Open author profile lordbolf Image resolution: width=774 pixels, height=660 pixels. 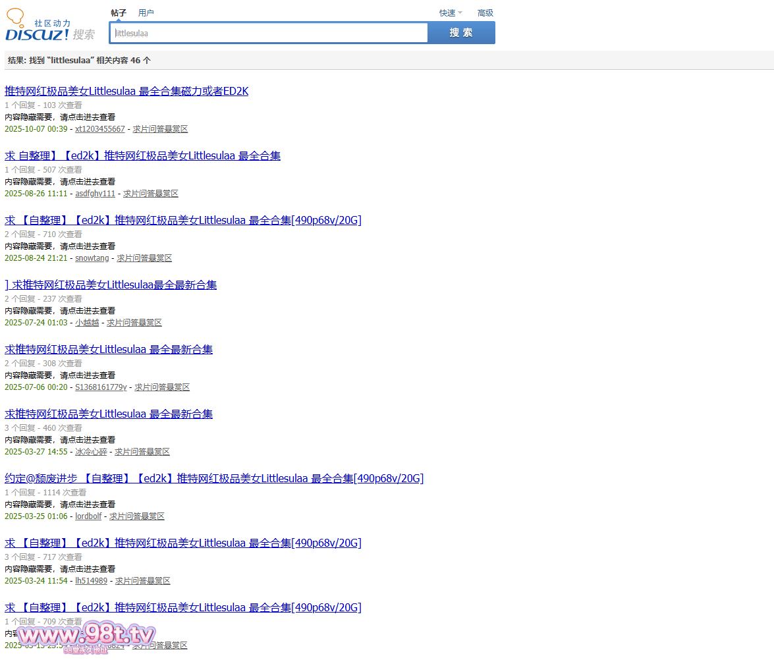pyautogui.click(x=88, y=516)
